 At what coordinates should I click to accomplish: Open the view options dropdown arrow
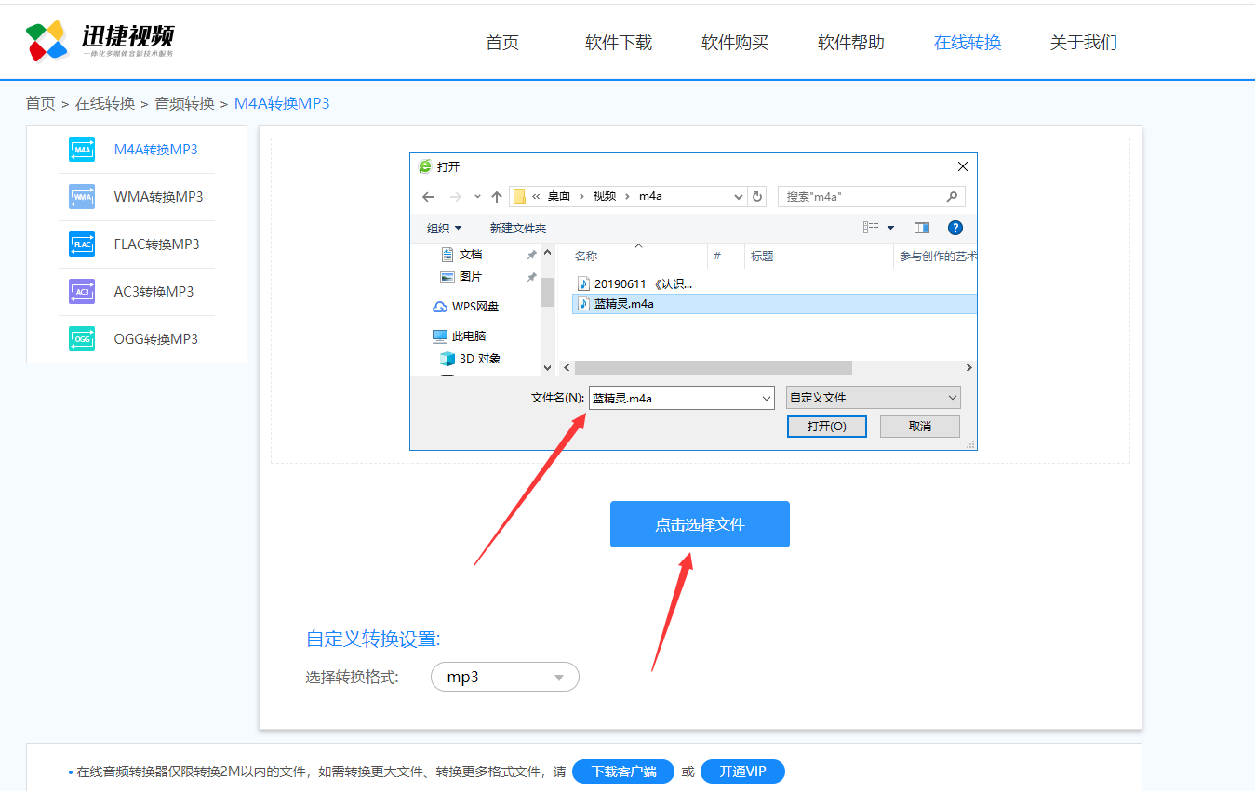(x=888, y=228)
